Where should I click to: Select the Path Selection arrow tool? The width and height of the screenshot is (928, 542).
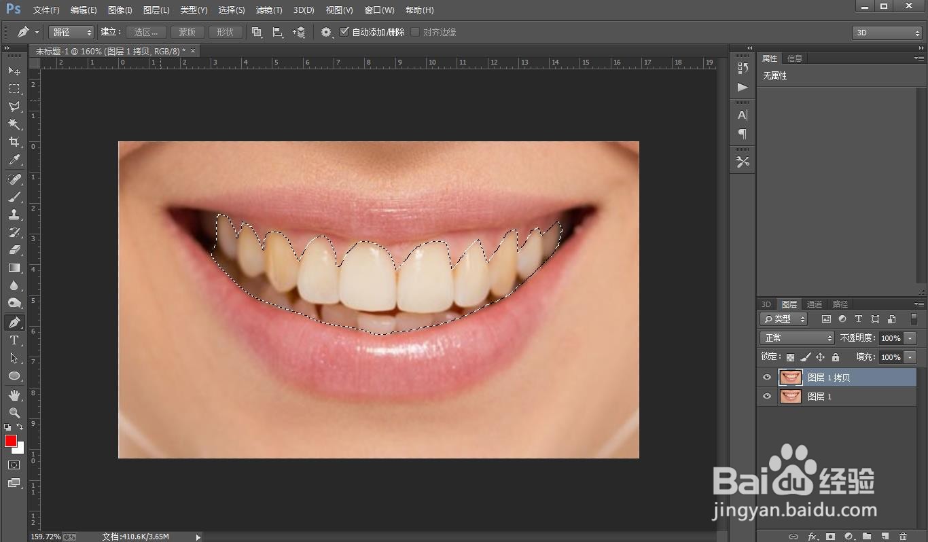14,358
